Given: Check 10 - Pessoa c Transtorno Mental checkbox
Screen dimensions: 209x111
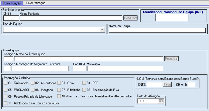Looking at the screenshot, I should 59,96.
